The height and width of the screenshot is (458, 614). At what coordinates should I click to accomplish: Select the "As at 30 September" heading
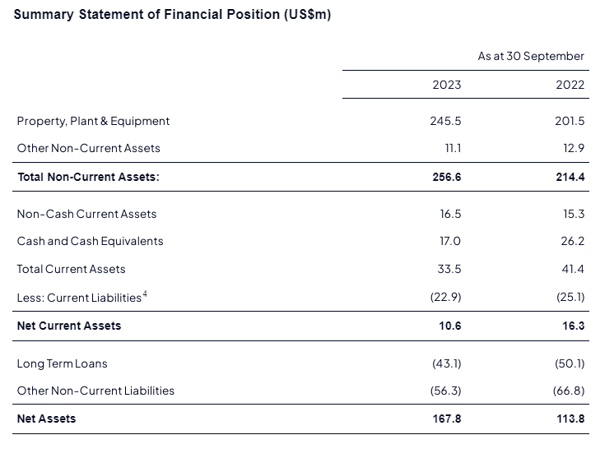pyautogui.click(x=531, y=56)
